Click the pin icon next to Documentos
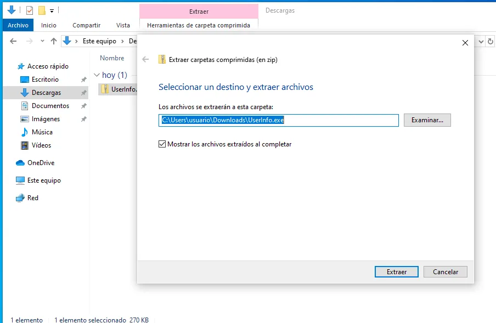 pyautogui.click(x=83, y=106)
